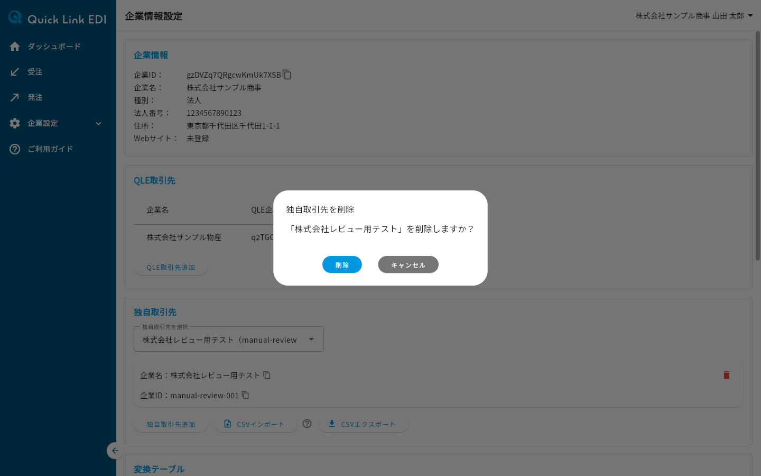Screen dimensions: 761x476
Task: Click the QLE取引先 section heading
Action: click(154, 180)
